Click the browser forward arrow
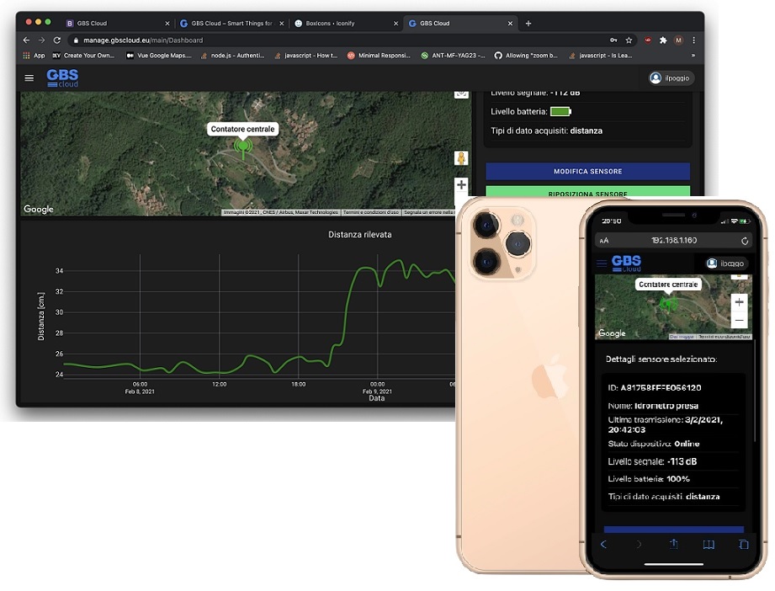 tap(41, 40)
